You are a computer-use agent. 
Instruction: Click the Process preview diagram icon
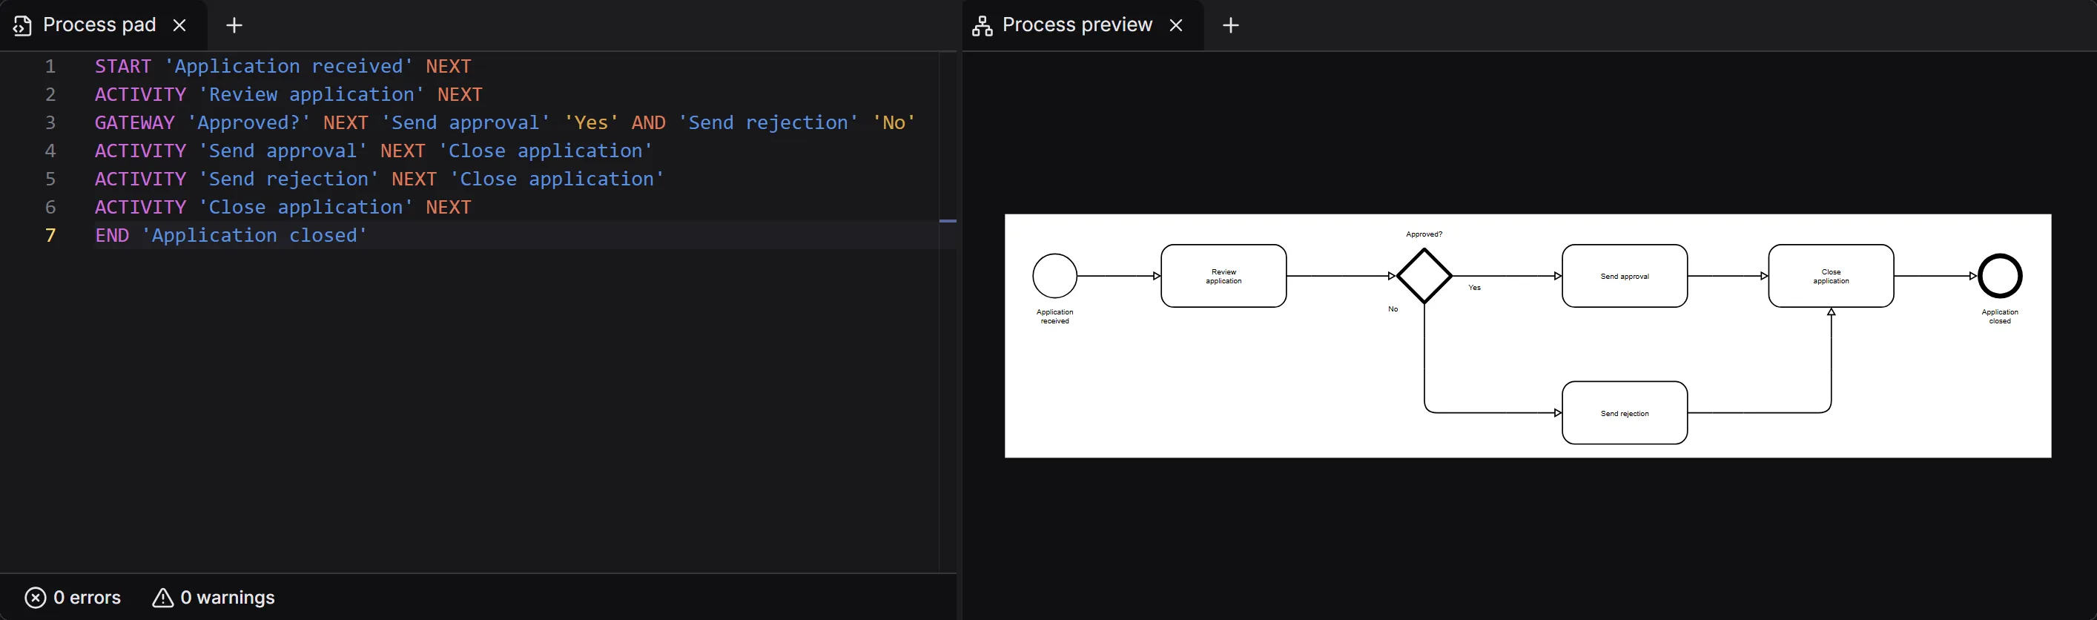pyautogui.click(x=983, y=25)
